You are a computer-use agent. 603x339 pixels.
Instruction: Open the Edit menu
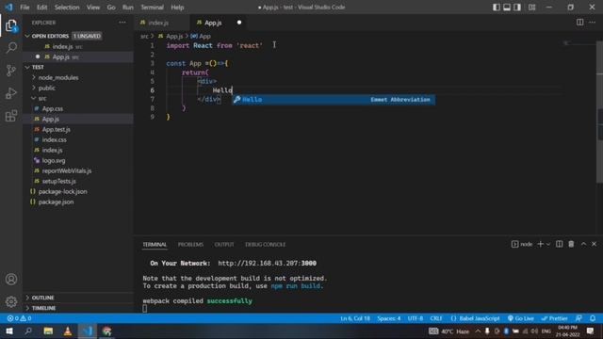(41, 8)
